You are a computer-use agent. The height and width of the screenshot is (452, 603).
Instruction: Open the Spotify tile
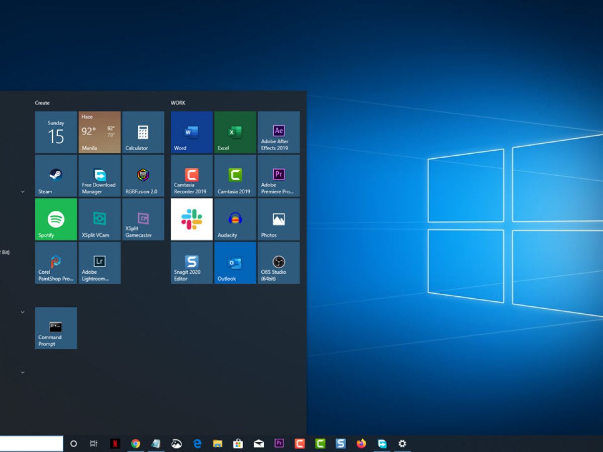[x=56, y=219]
